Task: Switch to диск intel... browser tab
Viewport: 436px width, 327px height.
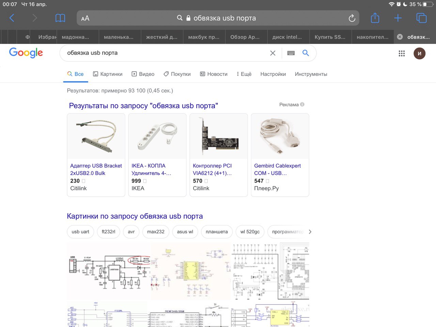Action: pyautogui.click(x=289, y=37)
